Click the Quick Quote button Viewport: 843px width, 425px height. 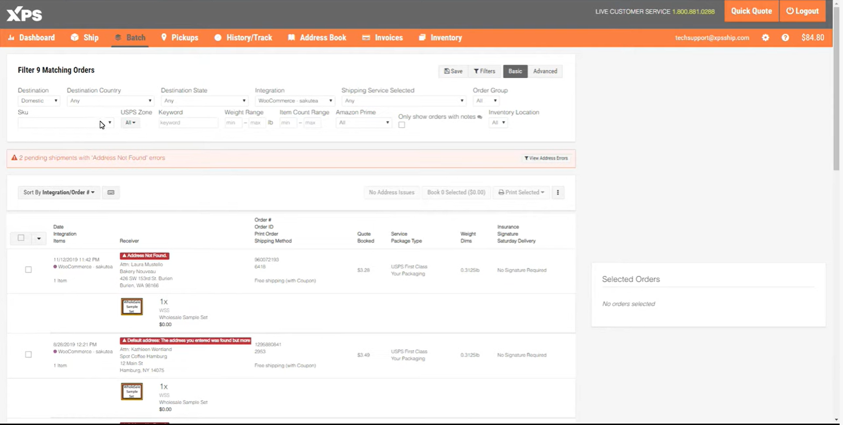(751, 11)
